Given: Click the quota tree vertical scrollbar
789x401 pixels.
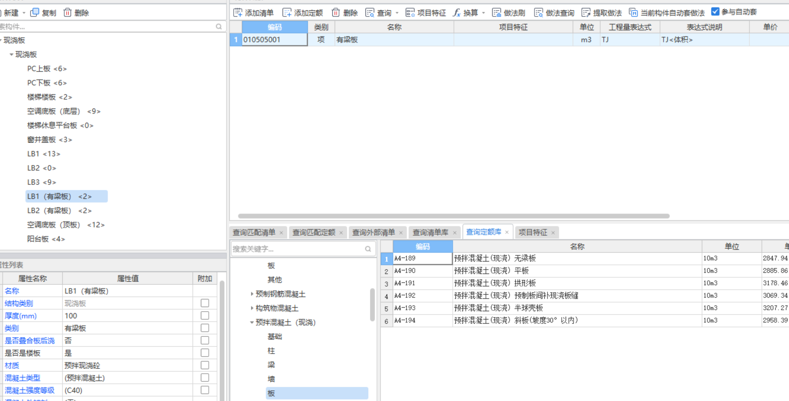Looking at the screenshot, I should pos(372,304).
